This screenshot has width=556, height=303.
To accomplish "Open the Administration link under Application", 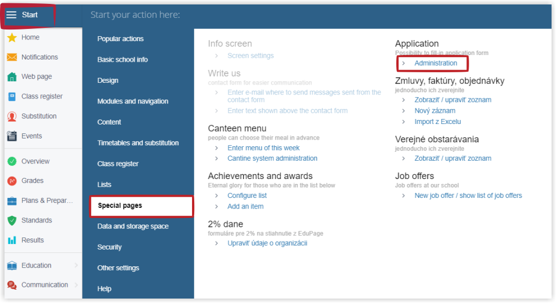I will 436,63.
